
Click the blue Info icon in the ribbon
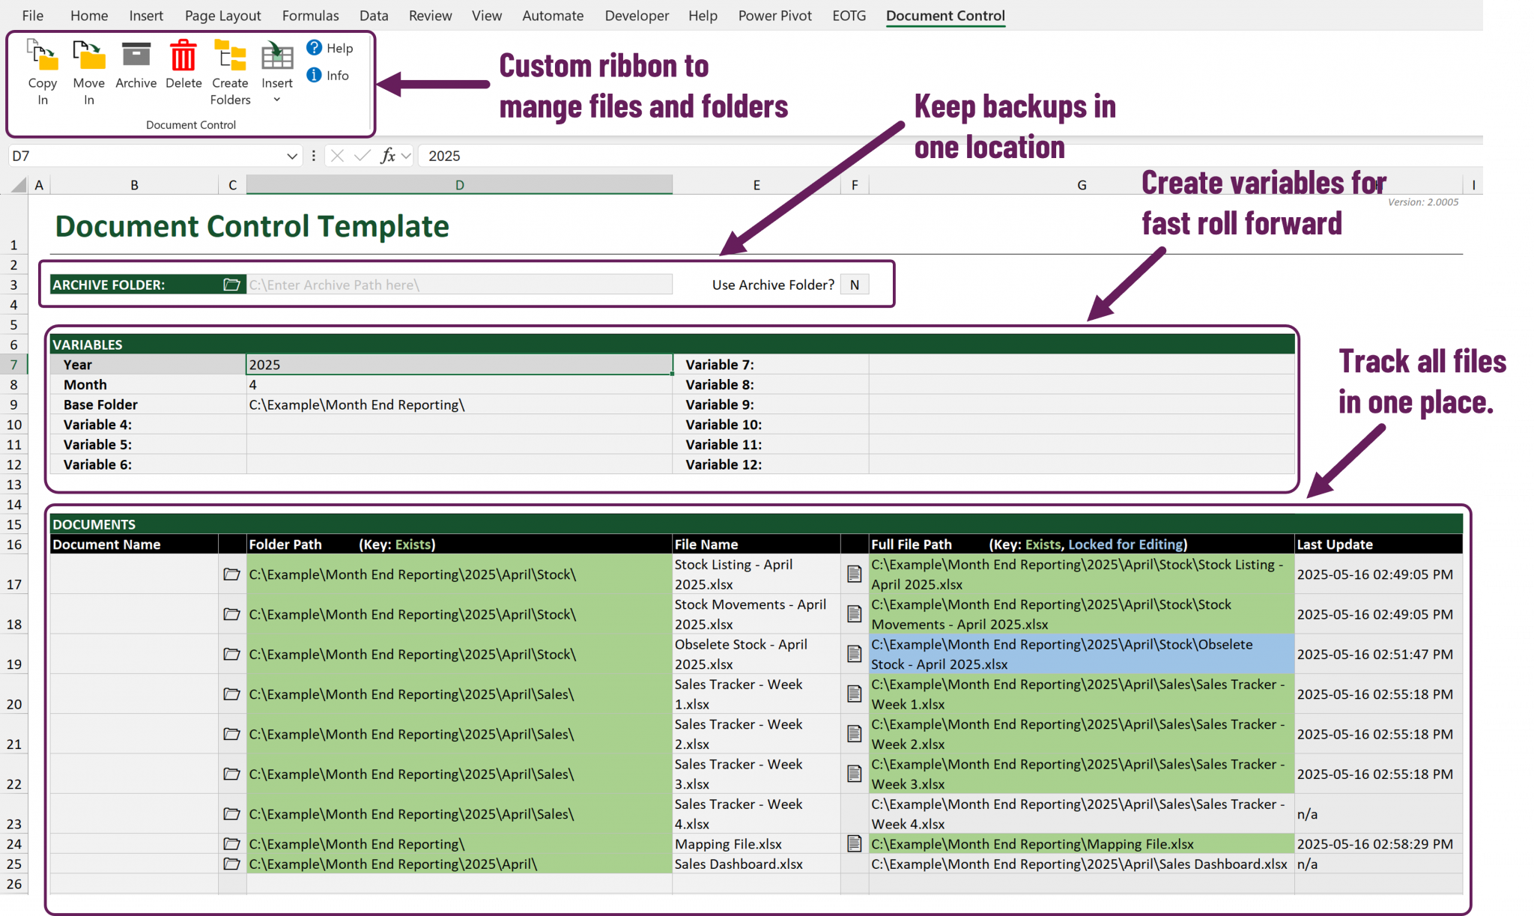point(313,75)
